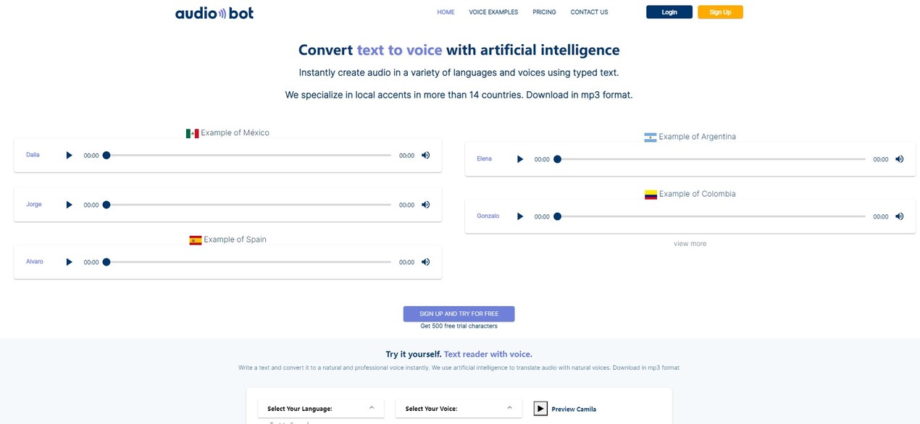Go to the Pricing page
This screenshot has height=424, width=920.
pyautogui.click(x=544, y=12)
